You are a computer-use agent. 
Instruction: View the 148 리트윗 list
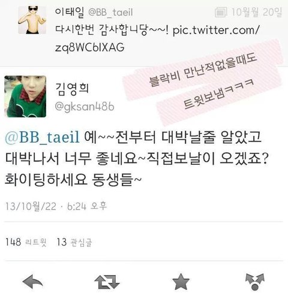(x=26, y=242)
